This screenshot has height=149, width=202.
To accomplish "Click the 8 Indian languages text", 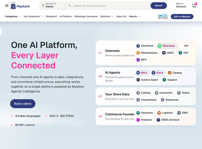I will click(28, 116).
